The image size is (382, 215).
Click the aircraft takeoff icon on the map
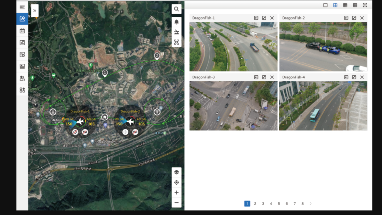pos(176,32)
